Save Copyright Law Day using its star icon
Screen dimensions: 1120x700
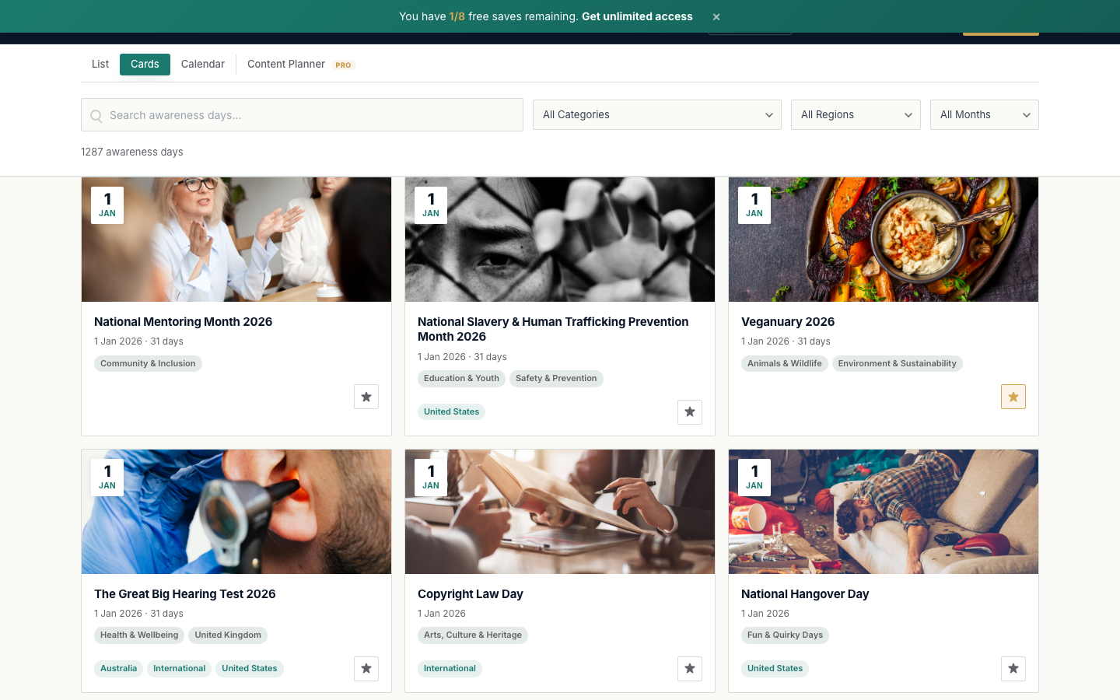[689, 669]
